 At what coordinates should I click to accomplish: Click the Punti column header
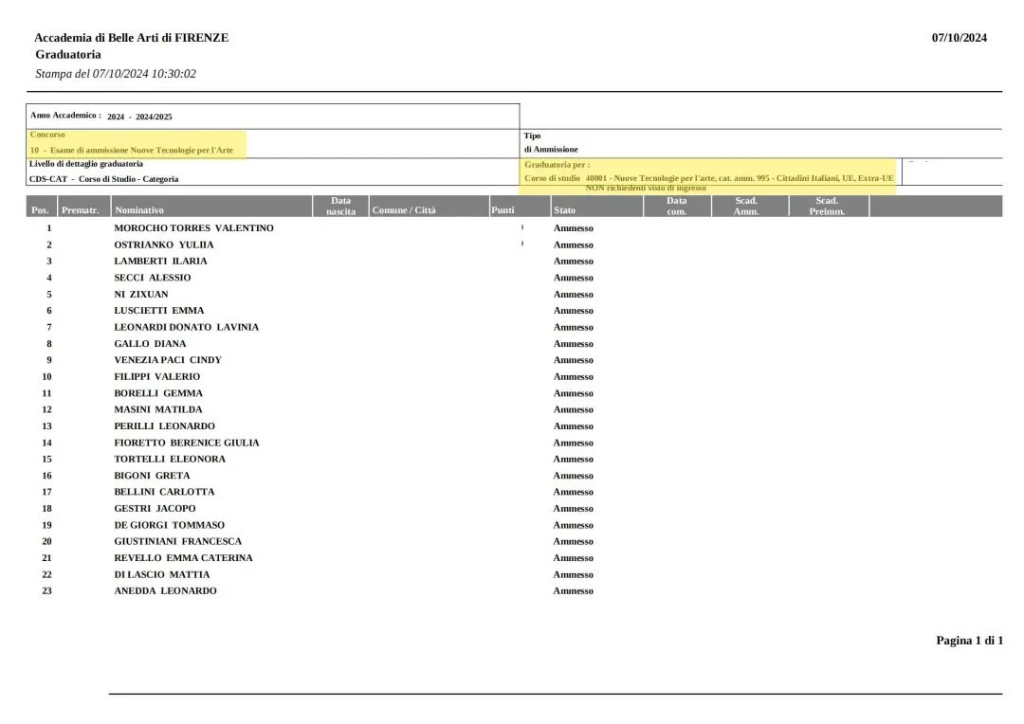[503, 210]
